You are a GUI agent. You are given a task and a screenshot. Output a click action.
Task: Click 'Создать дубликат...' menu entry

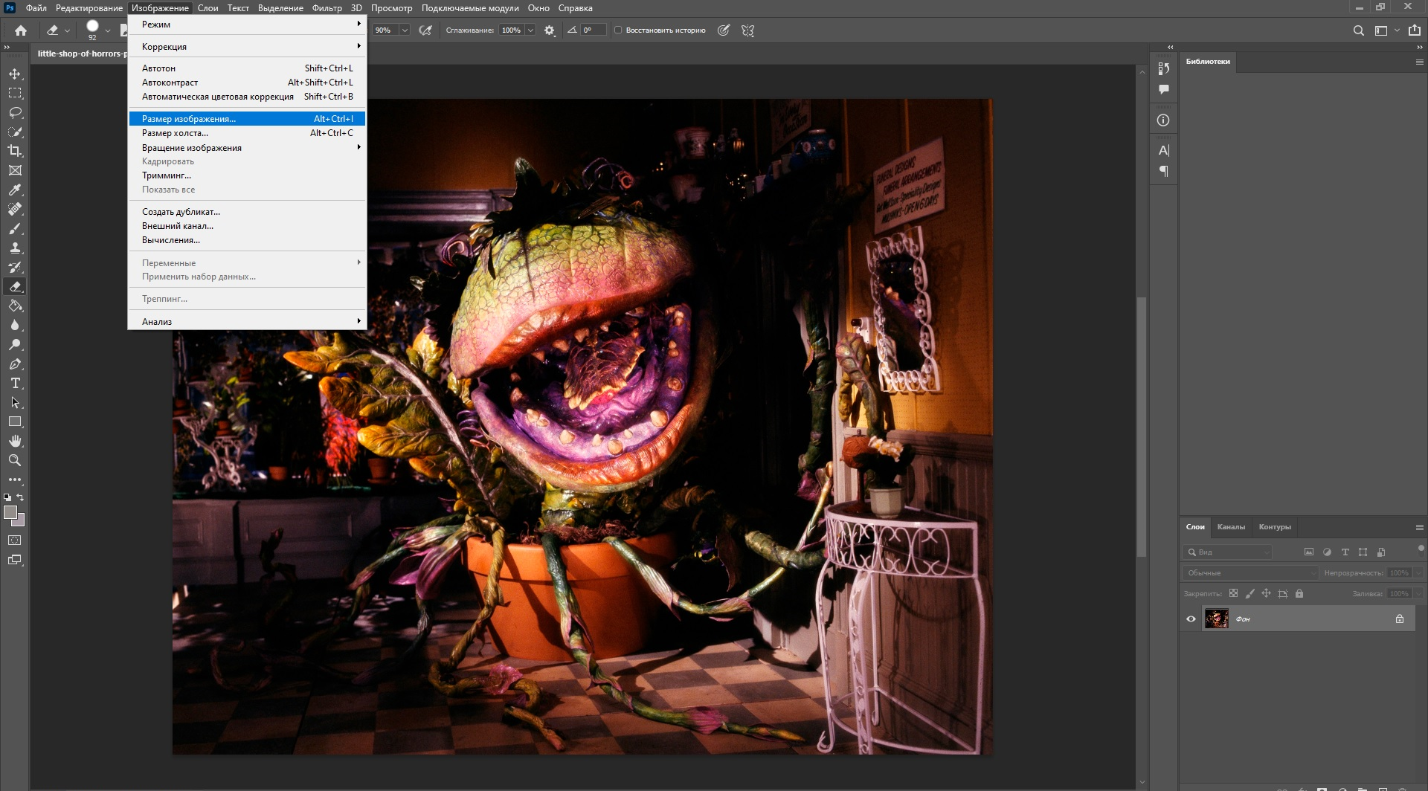181,212
